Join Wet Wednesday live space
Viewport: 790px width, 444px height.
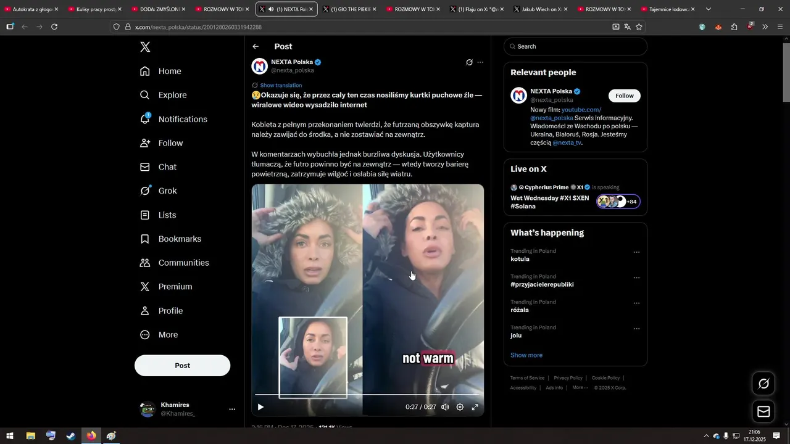(575, 197)
